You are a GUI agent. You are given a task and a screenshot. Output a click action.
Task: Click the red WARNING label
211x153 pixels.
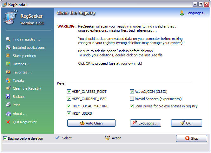[x=67, y=26]
